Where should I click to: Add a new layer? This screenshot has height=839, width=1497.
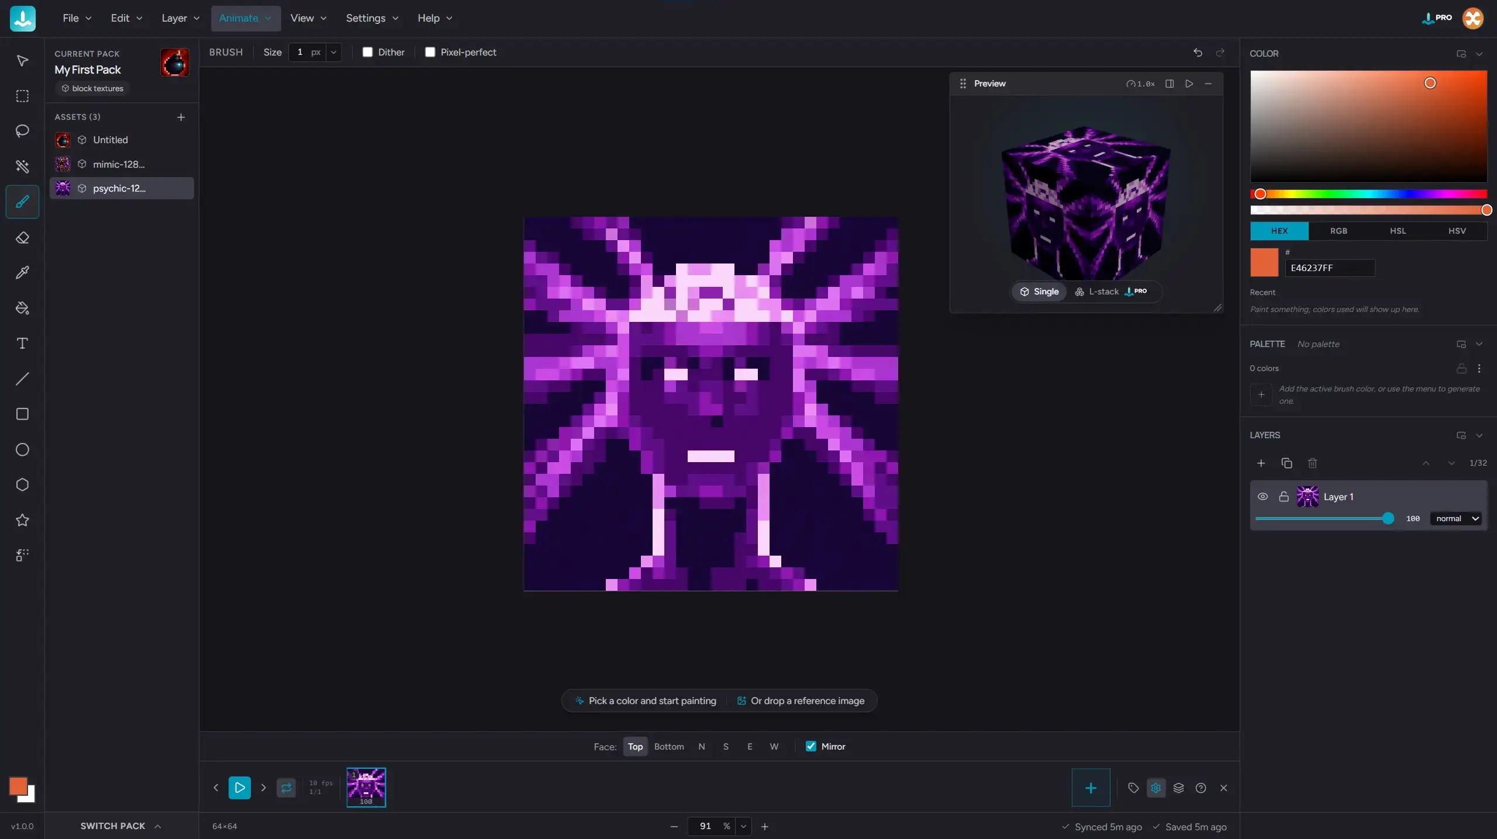1261,463
